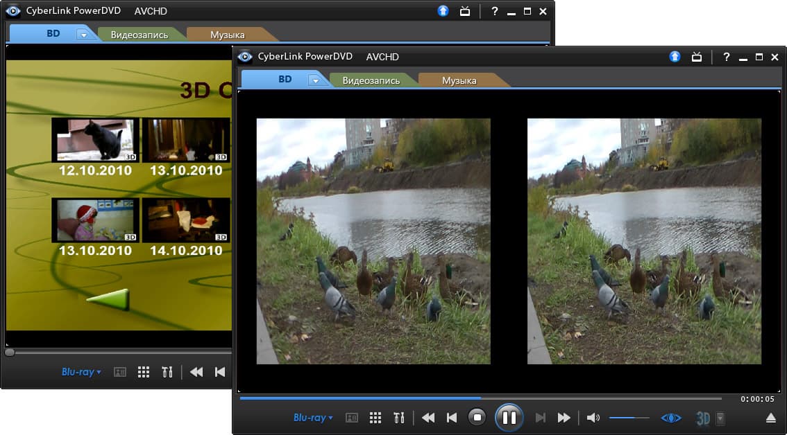Viewport: 787px width, 435px height.
Task: Toggle 3D mode button in front window
Action: [703, 418]
